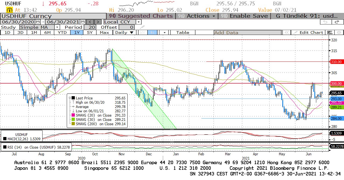344x180 pixels.
Task: Click the Add Data input field
Action: point(248,33)
